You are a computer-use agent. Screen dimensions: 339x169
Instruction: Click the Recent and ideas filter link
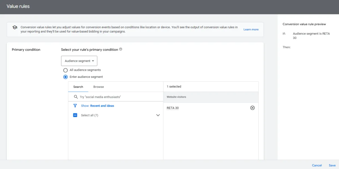click(x=102, y=106)
